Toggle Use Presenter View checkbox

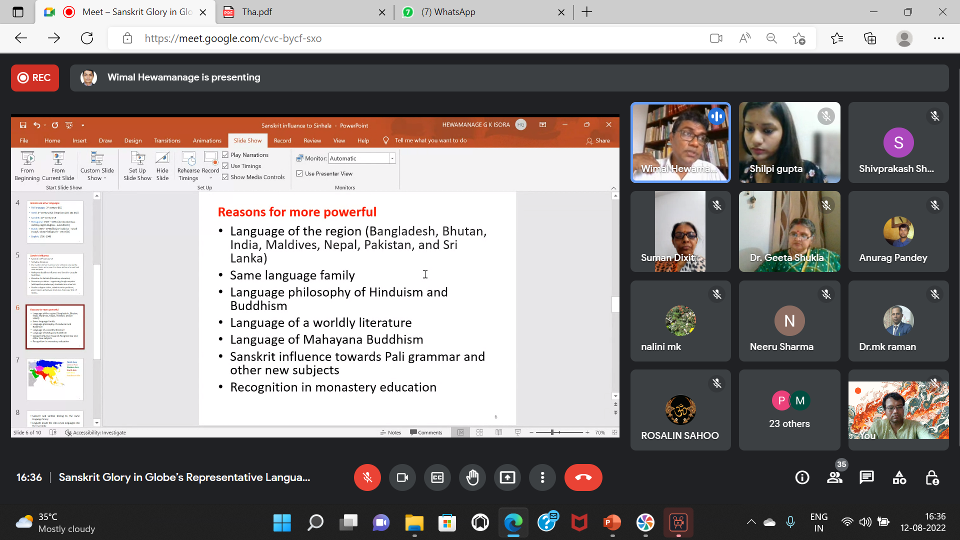click(299, 173)
